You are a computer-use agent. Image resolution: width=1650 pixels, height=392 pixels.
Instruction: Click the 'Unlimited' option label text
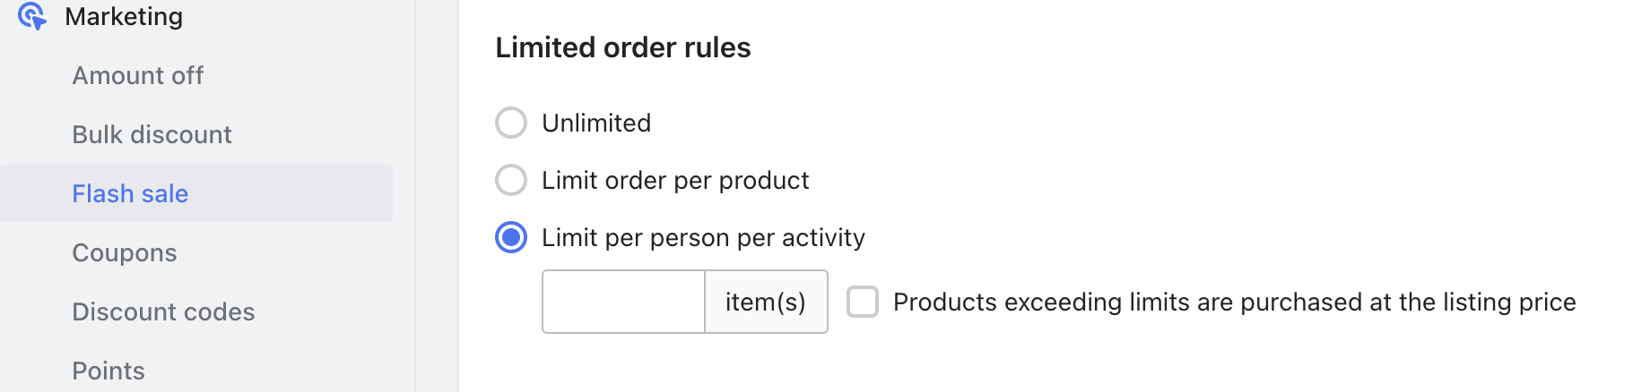click(596, 123)
